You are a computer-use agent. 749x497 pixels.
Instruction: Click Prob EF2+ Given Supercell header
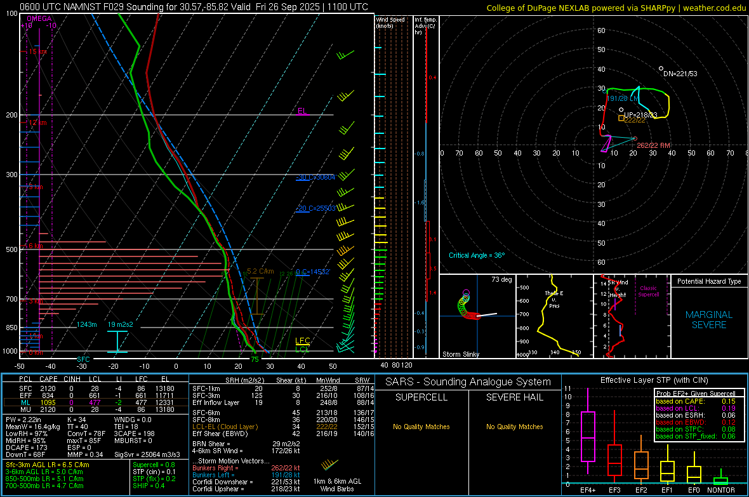pyautogui.click(x=696, y=394)
